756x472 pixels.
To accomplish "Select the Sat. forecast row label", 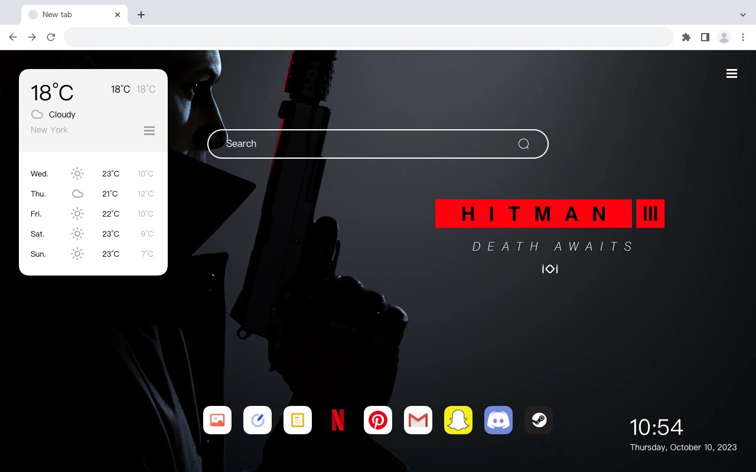I will pos(38,234).
